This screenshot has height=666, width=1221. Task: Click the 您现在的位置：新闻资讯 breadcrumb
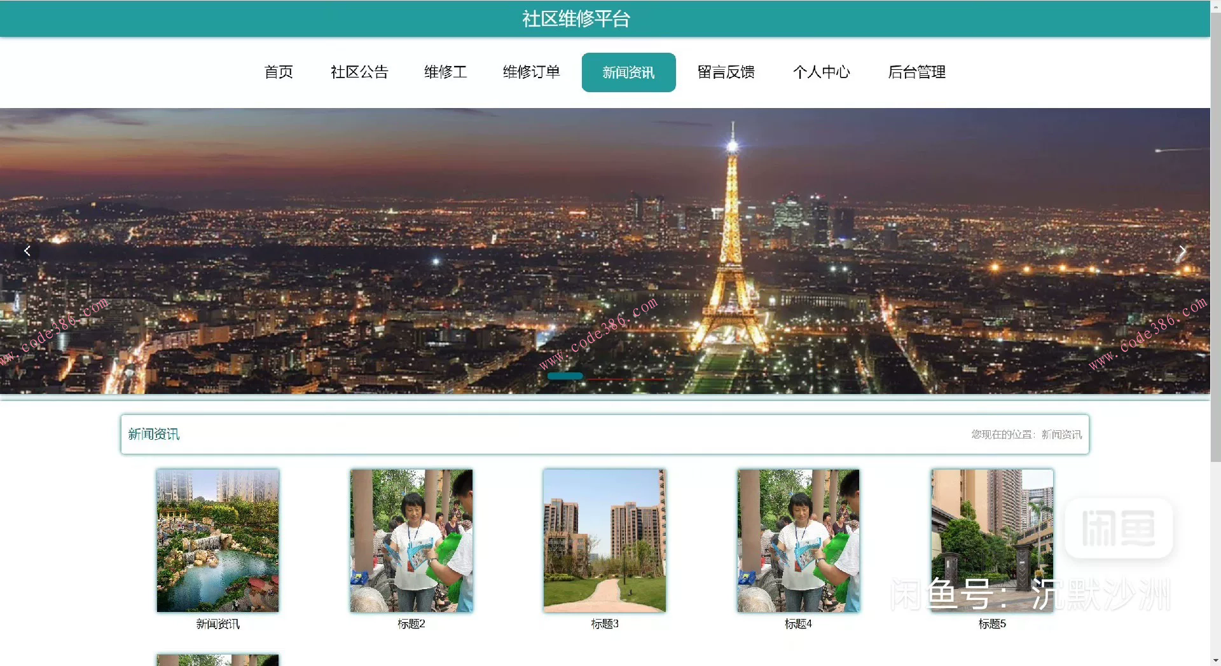point(1026,435)
